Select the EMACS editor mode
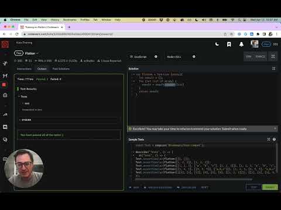This screenshot has width=281, height=210. point(260,57)
